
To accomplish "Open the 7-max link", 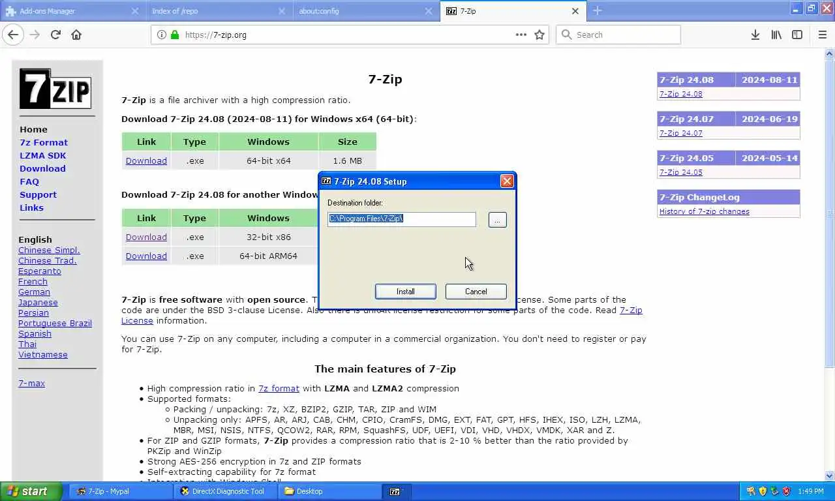I will (x=31, y=383).
